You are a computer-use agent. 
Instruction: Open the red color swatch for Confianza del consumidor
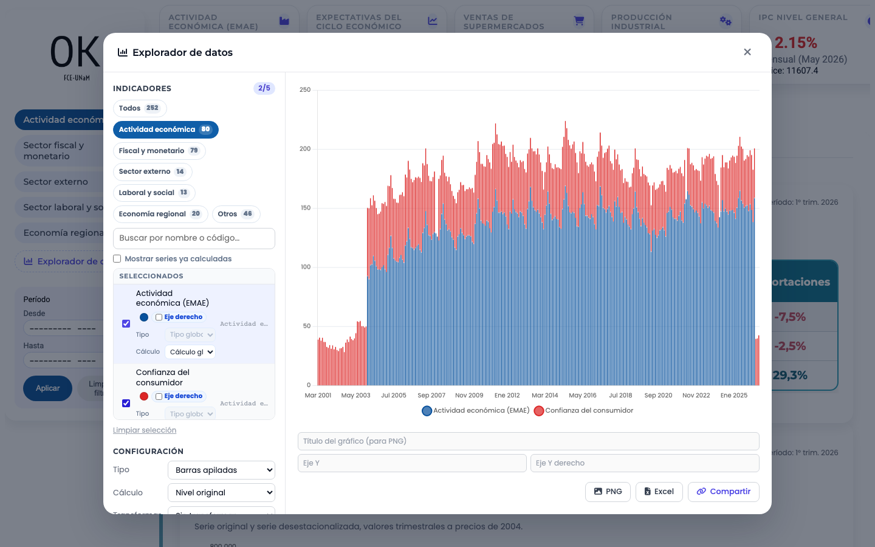144,396
